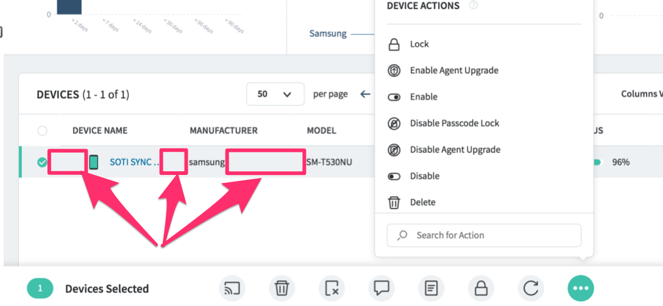The width and height of the screenshot is (663, 306).
Task: Deselect the checked SOTI SYNC device row
Action: (41, 162)
